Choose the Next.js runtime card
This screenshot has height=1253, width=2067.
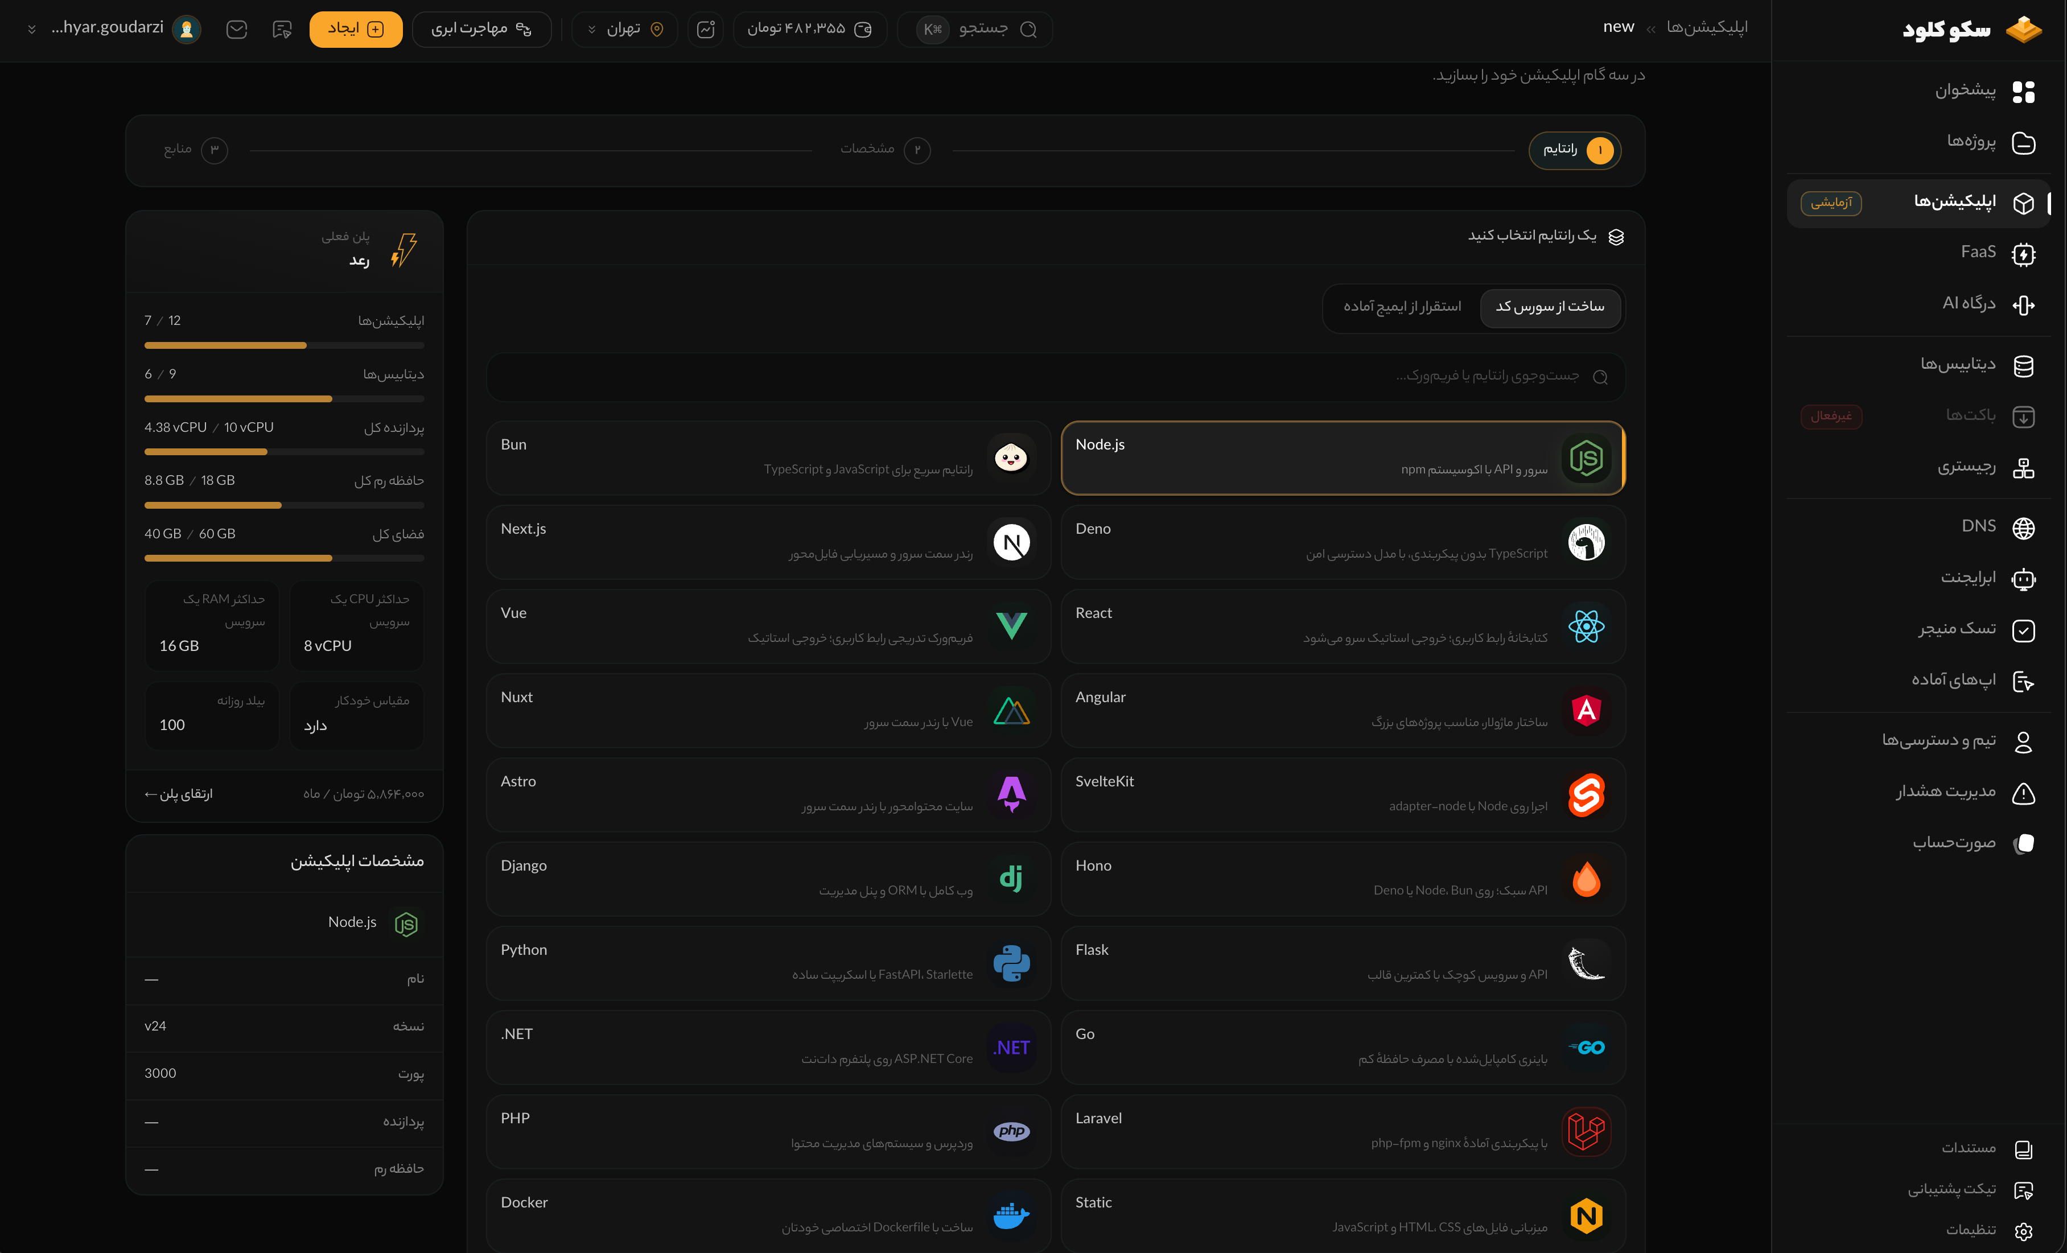click(x=768, y=542)
